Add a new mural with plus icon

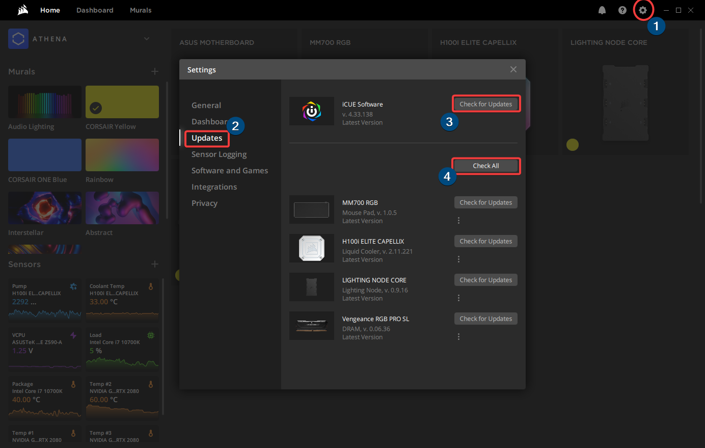(x=155, y=71)
